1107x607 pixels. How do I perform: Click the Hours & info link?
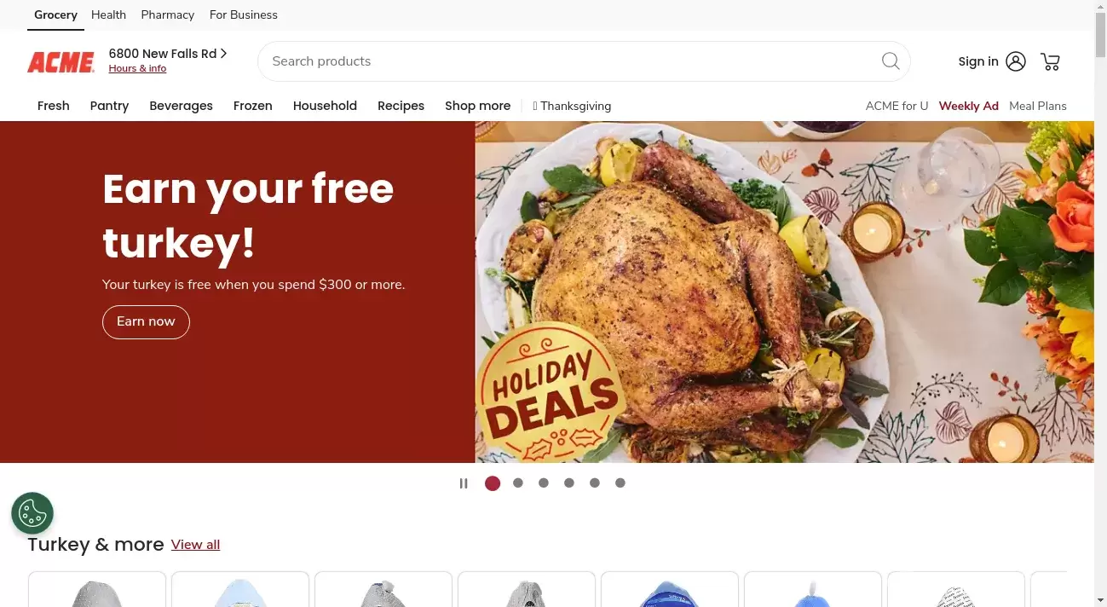137,68
